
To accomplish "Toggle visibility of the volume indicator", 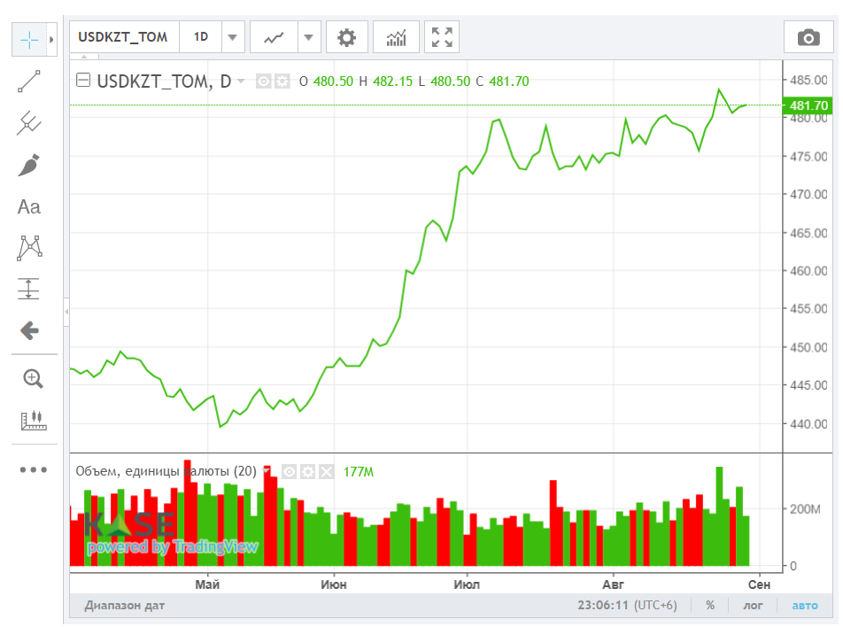I will tap(290, 472).
